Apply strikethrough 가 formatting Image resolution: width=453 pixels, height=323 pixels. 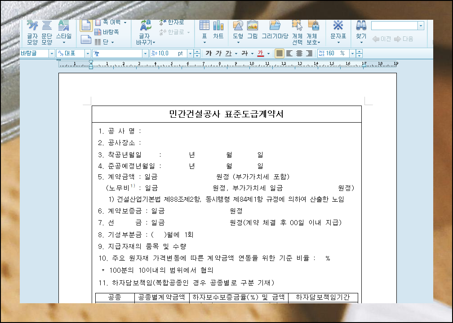pos(244,53)
